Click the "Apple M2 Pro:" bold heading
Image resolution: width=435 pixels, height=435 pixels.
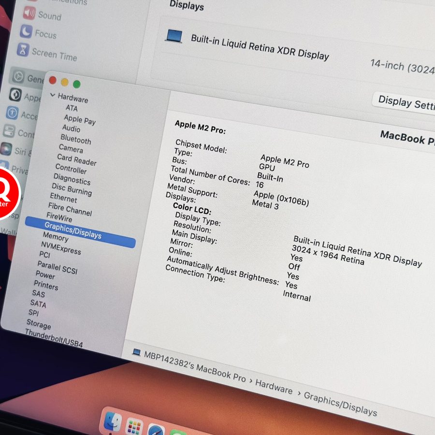pyautogui.click(x=200, y=127)
